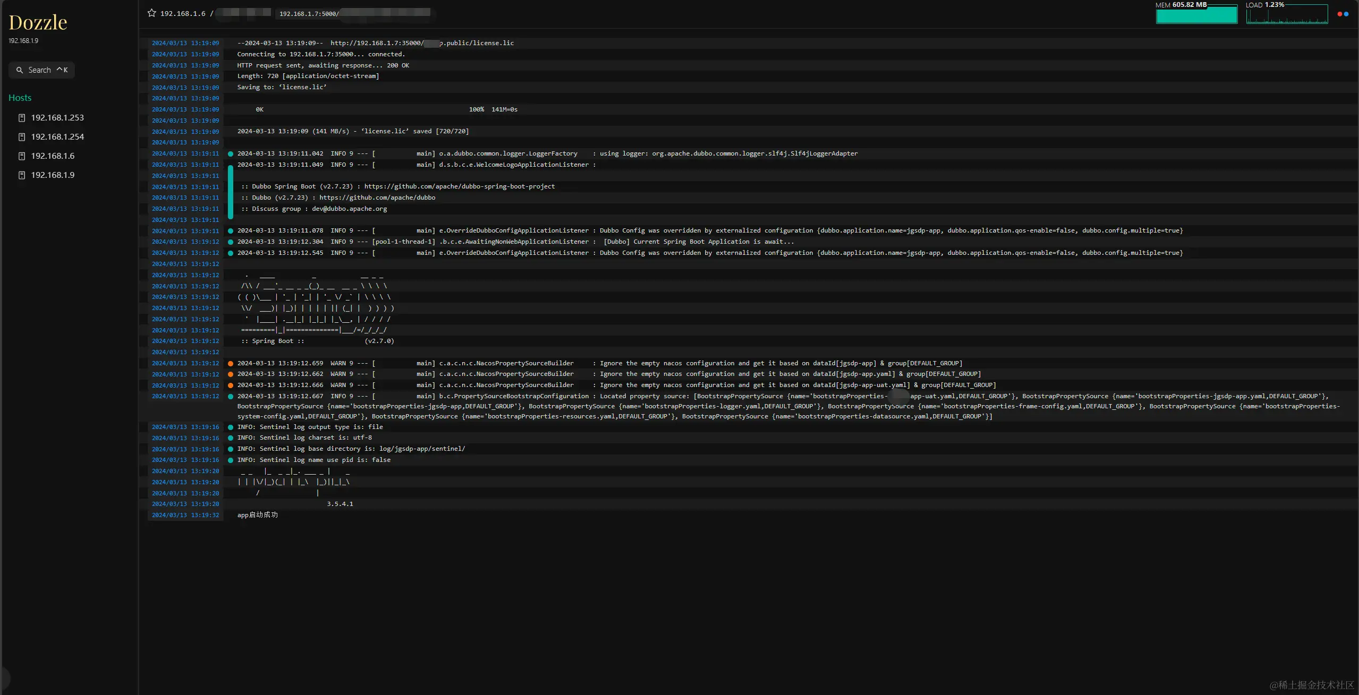Click the dubbo-spring-boot-project GitHub URL
Image resolution: width=1359 pixels, height=695 pixels.
459,186
